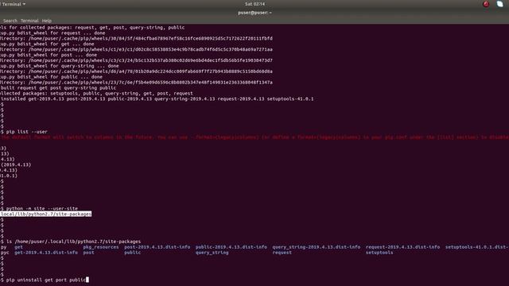This screenshot has width=509, height=286.
Task: Click the 'query_string' directory name
Action: (212, 253)
